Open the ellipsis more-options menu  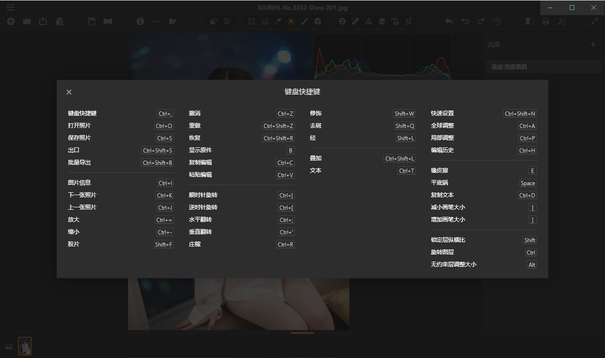(x=156, y=21)
